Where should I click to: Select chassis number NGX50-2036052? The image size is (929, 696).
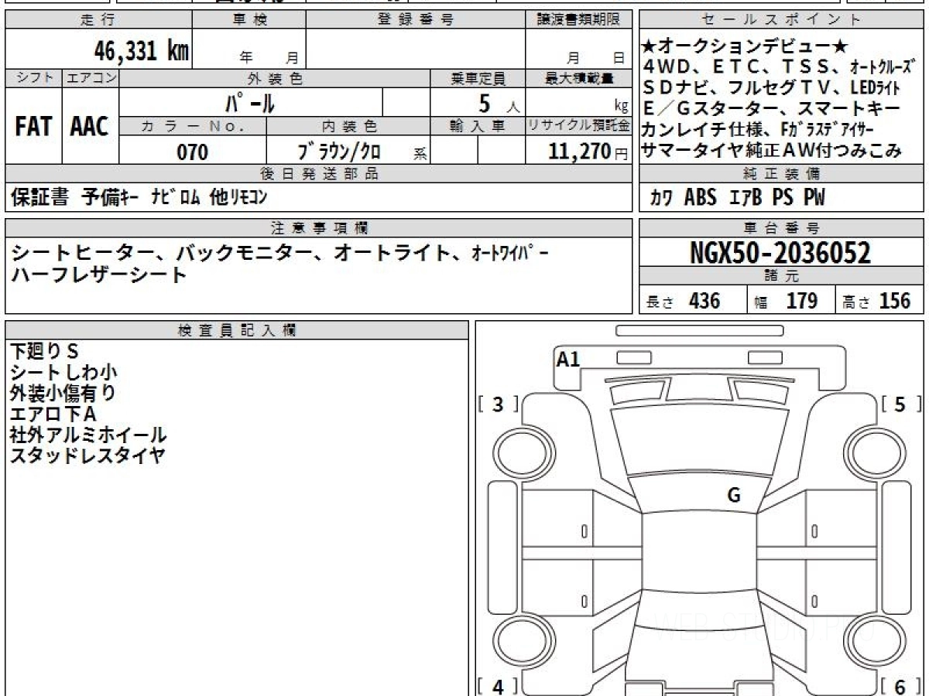tap(781, 253)
